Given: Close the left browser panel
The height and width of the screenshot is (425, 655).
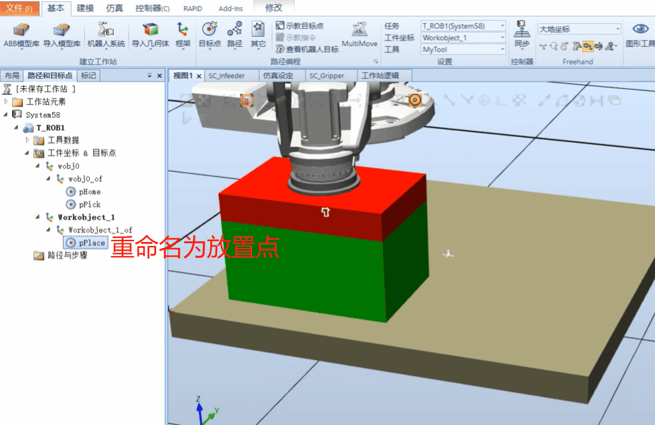Looking at the screenshot, I should click(x=159, y=76).
